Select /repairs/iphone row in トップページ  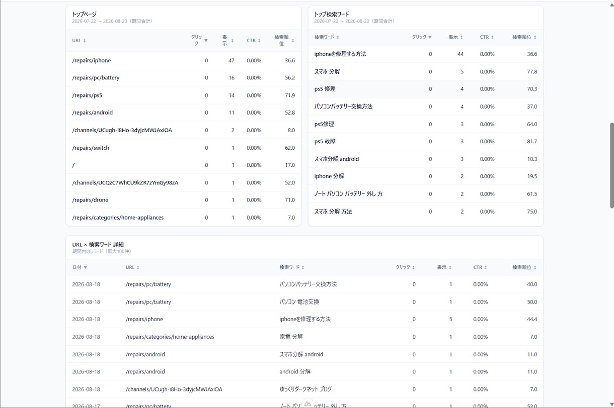point(183,60)
